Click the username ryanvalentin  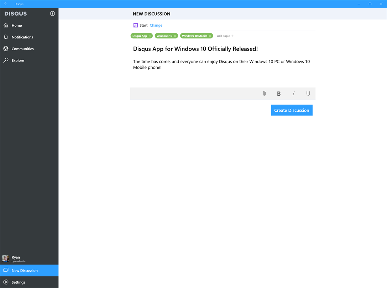19,261
